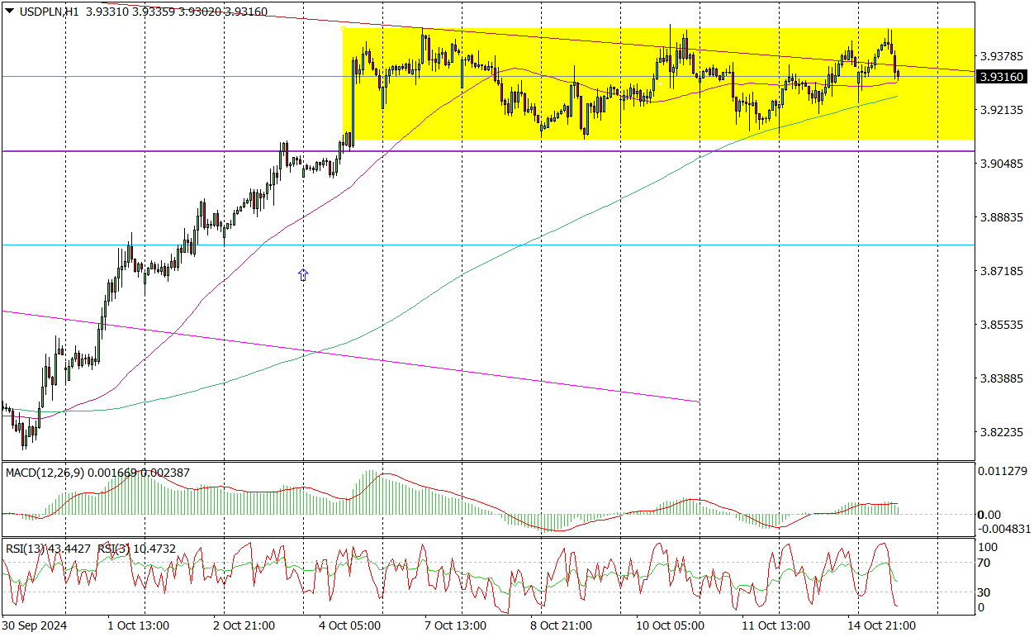
Task: Click the 30 Sep 2024 date label
Action: click(x=34, y=625)
